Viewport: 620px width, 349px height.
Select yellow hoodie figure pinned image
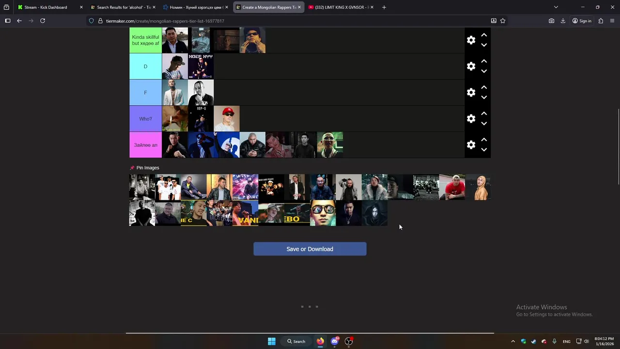click(x=478, y=187)
